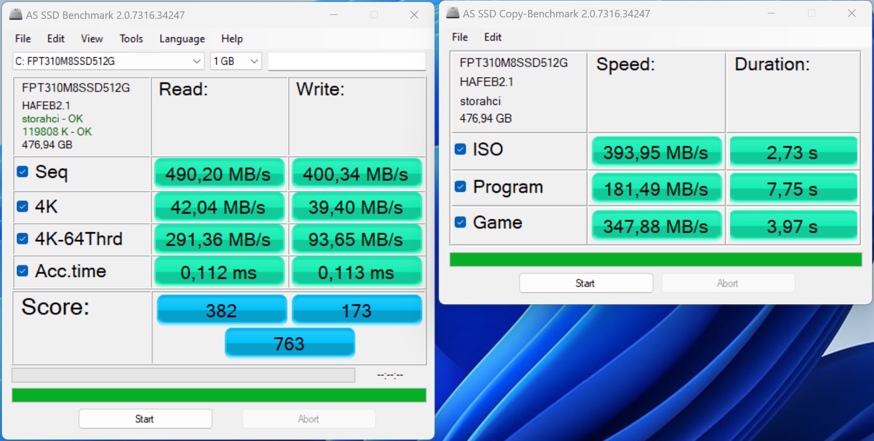Click Start in AS SSD Benchmark window
This screenshot has width=874, height=441.
tap(145, 419)
